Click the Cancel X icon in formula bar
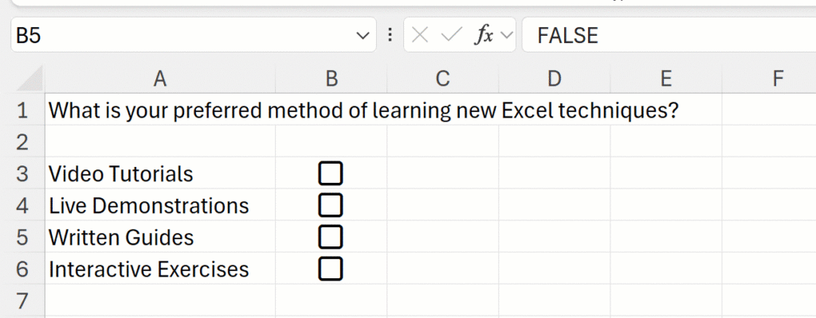The width and height of the screenshot is (816, 318). [421, 35]
